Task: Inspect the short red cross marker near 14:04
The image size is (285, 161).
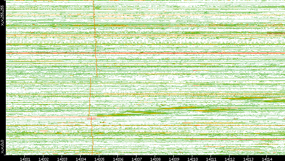Action: point(91,119)
